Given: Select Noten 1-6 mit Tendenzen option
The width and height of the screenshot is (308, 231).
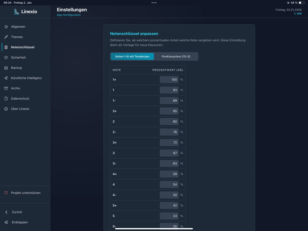Looking at the screenshot, I should tap(132, 56).
